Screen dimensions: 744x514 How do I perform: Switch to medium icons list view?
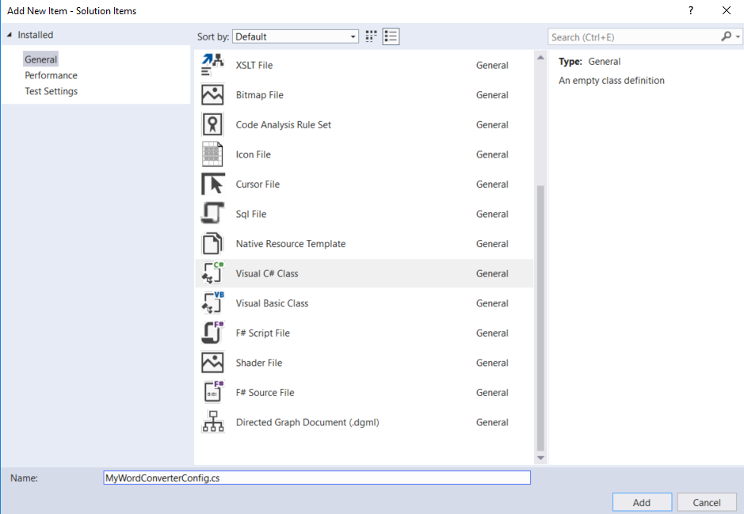coord(391,36)
